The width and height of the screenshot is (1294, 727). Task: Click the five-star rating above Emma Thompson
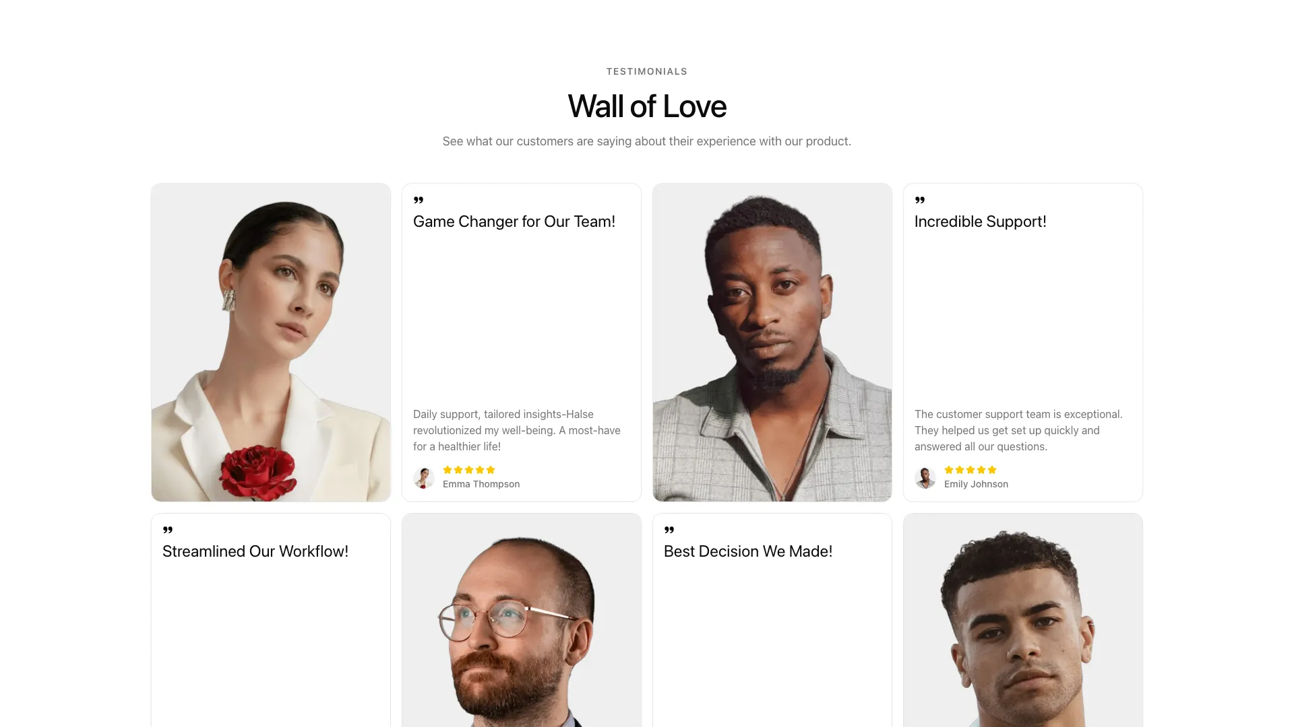pyautogui.click(x=469, y=470)
